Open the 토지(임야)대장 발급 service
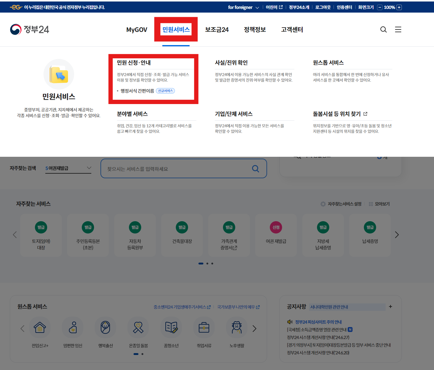434x370 pixels. click(x=41, y=235)
